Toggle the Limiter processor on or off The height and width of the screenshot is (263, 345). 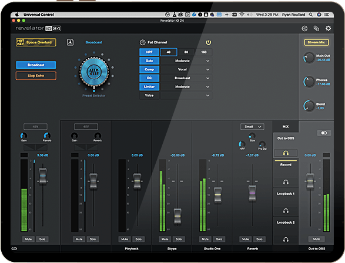tap(149, 87)
